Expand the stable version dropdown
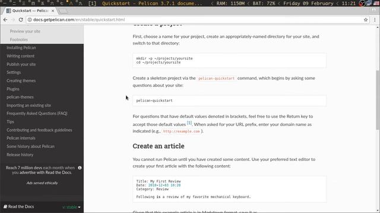The width and height of the screenshot is (380, 213). [71, 207]
